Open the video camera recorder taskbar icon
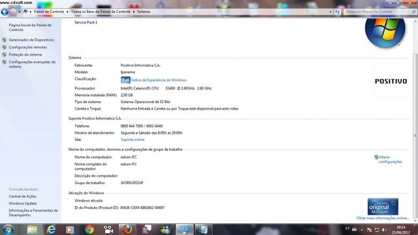The height and width of the screenshot is (235, 418). coord(108,230)
